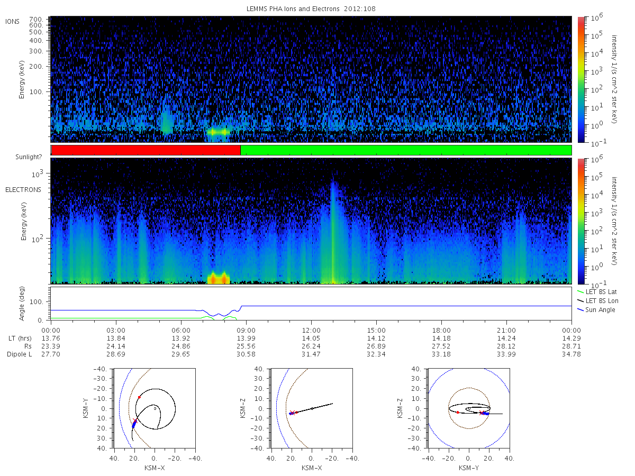
Task: Click the ELECTRONS panel label
Action: pyautogui.click(x=23, y=189)
